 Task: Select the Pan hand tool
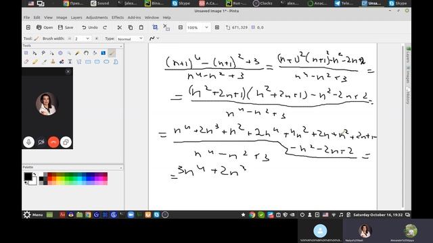point(86,53)
